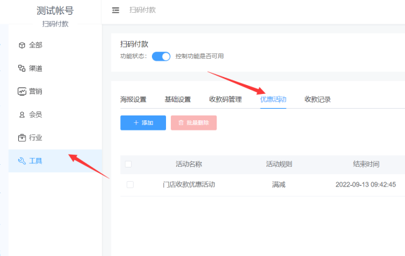Click the cube icon beside 全部
Viewport: 405px width, 256px height.
click(x=22, y=45)
